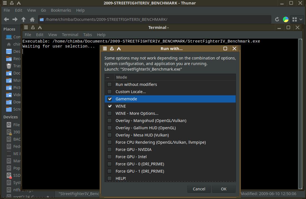
Task: Click the -- column header in list
Action: (x=109, y=77)
